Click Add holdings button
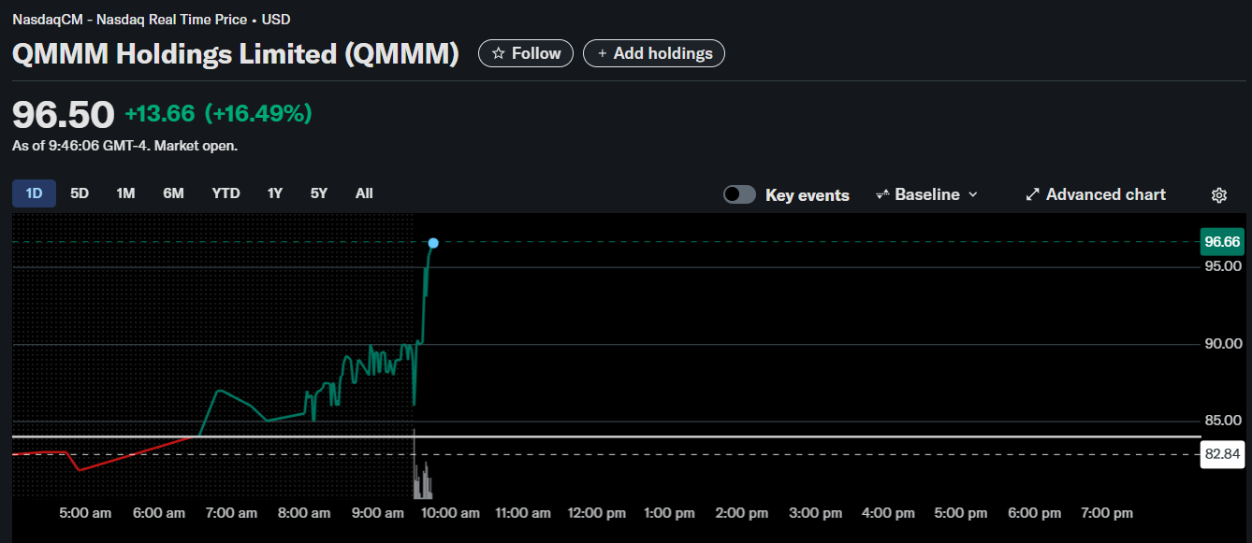Image resolution: width=1252 pixels, height=543 pixels. coord(654,53)
